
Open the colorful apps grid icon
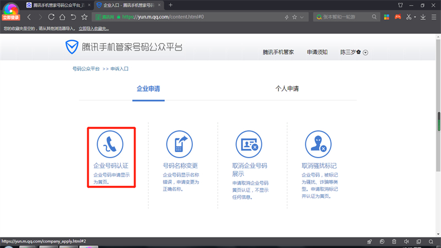point(387,17)
